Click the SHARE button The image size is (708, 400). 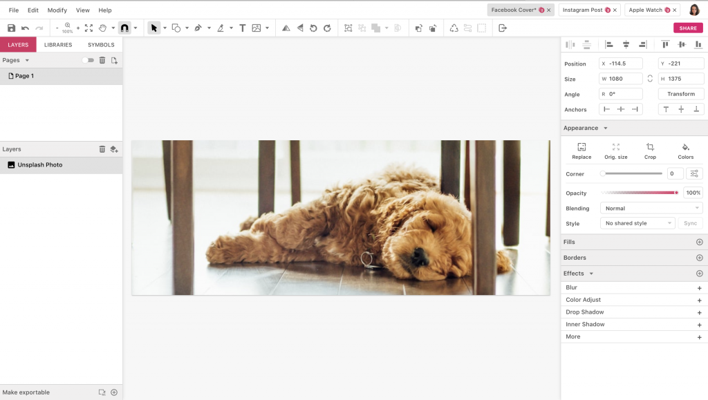(x=688, y=28)
